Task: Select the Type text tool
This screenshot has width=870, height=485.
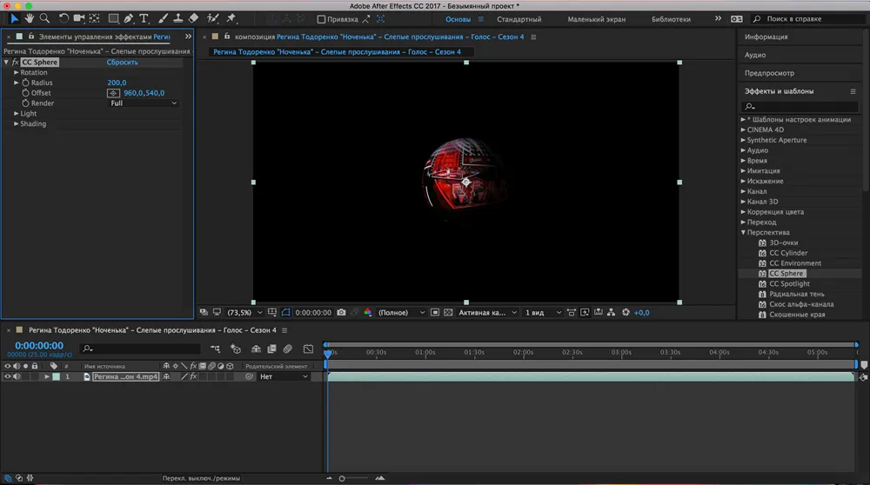Action: click(144, 18)
